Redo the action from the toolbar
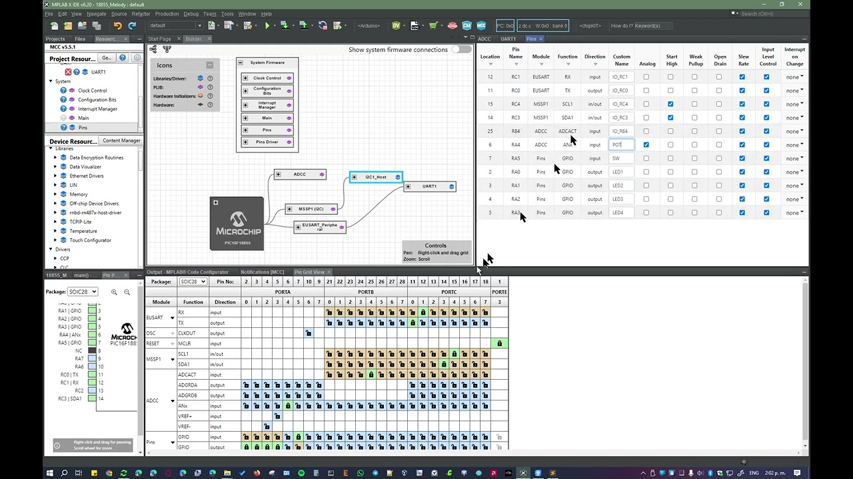 point(132,26)
